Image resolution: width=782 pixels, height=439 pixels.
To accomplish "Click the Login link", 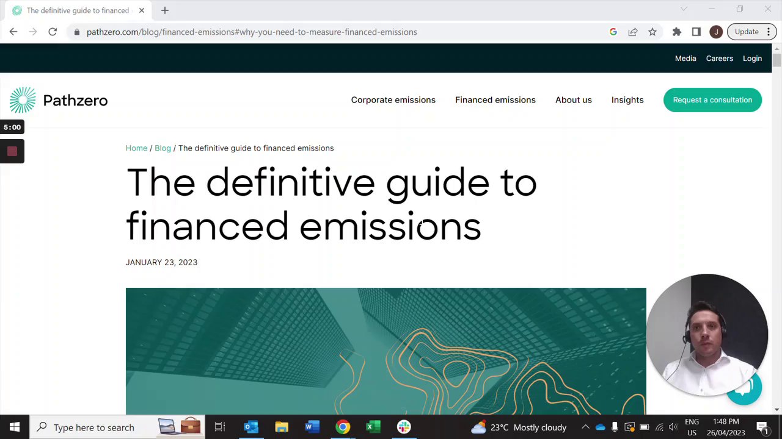I will click(753, 59).
